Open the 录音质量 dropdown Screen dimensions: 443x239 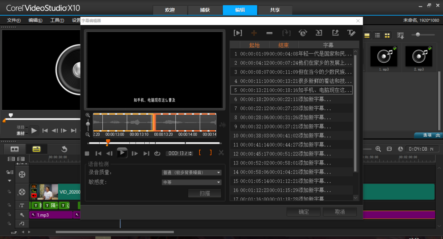(192, 172)
